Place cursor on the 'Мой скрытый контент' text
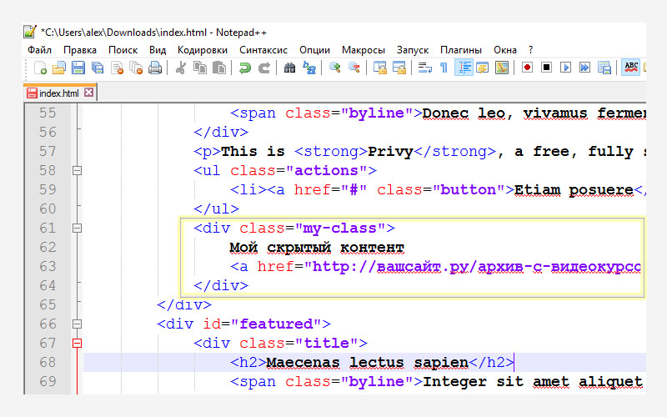667x417 pixels. click(x=316, y=247)
